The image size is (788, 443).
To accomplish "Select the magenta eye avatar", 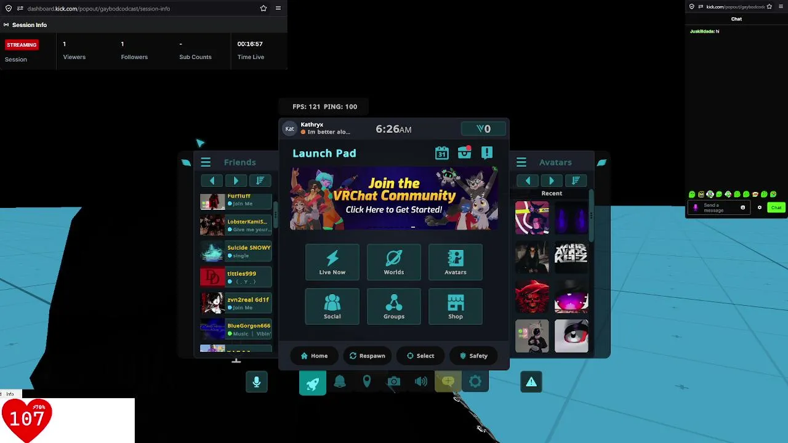I will (571, 297).
